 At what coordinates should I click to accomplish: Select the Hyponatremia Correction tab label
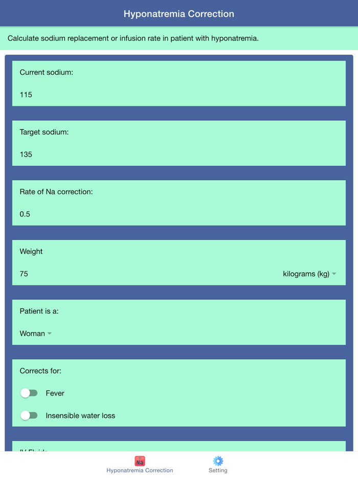[x=140, y=470]
